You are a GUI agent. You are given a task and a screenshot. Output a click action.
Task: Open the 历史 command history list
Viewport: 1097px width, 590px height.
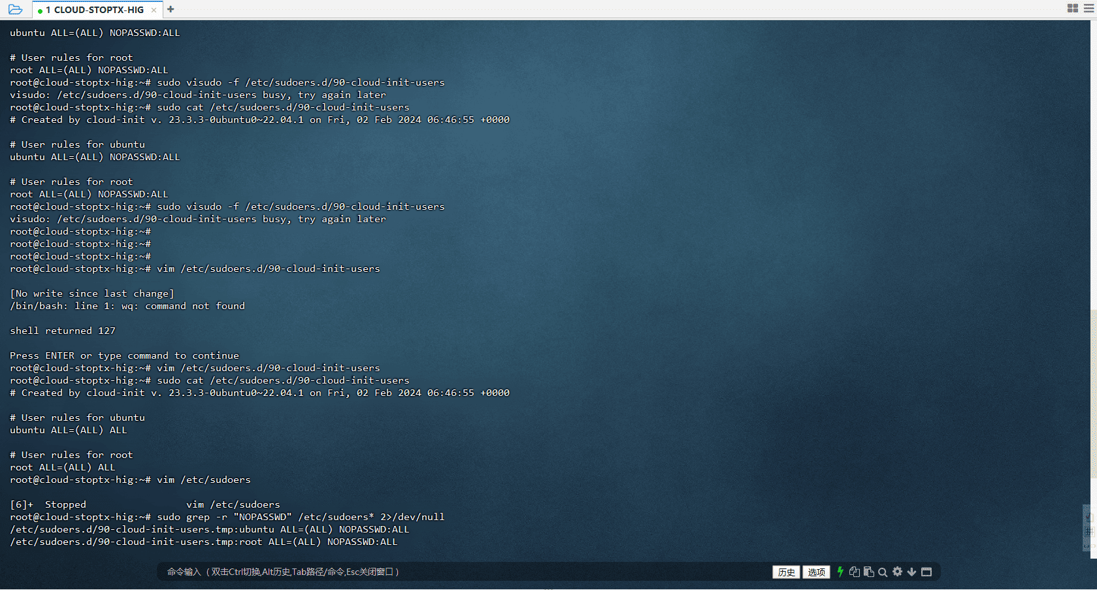point(786,572)
